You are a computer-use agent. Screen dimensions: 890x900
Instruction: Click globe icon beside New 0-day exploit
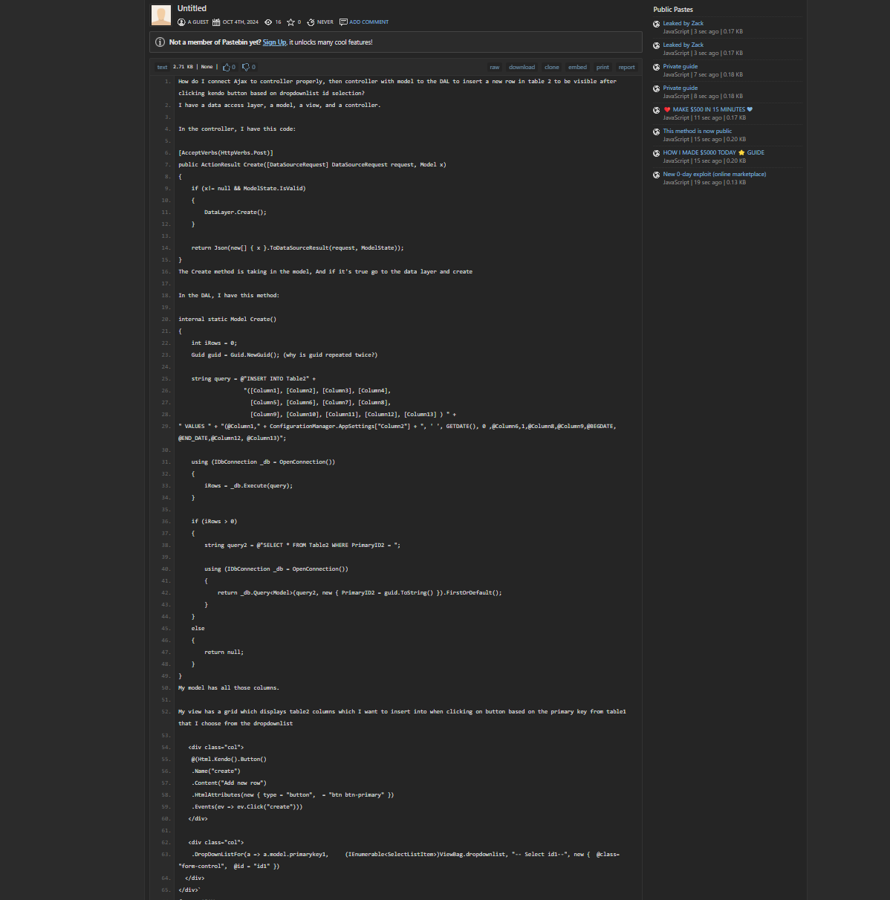tap(657, 175)
